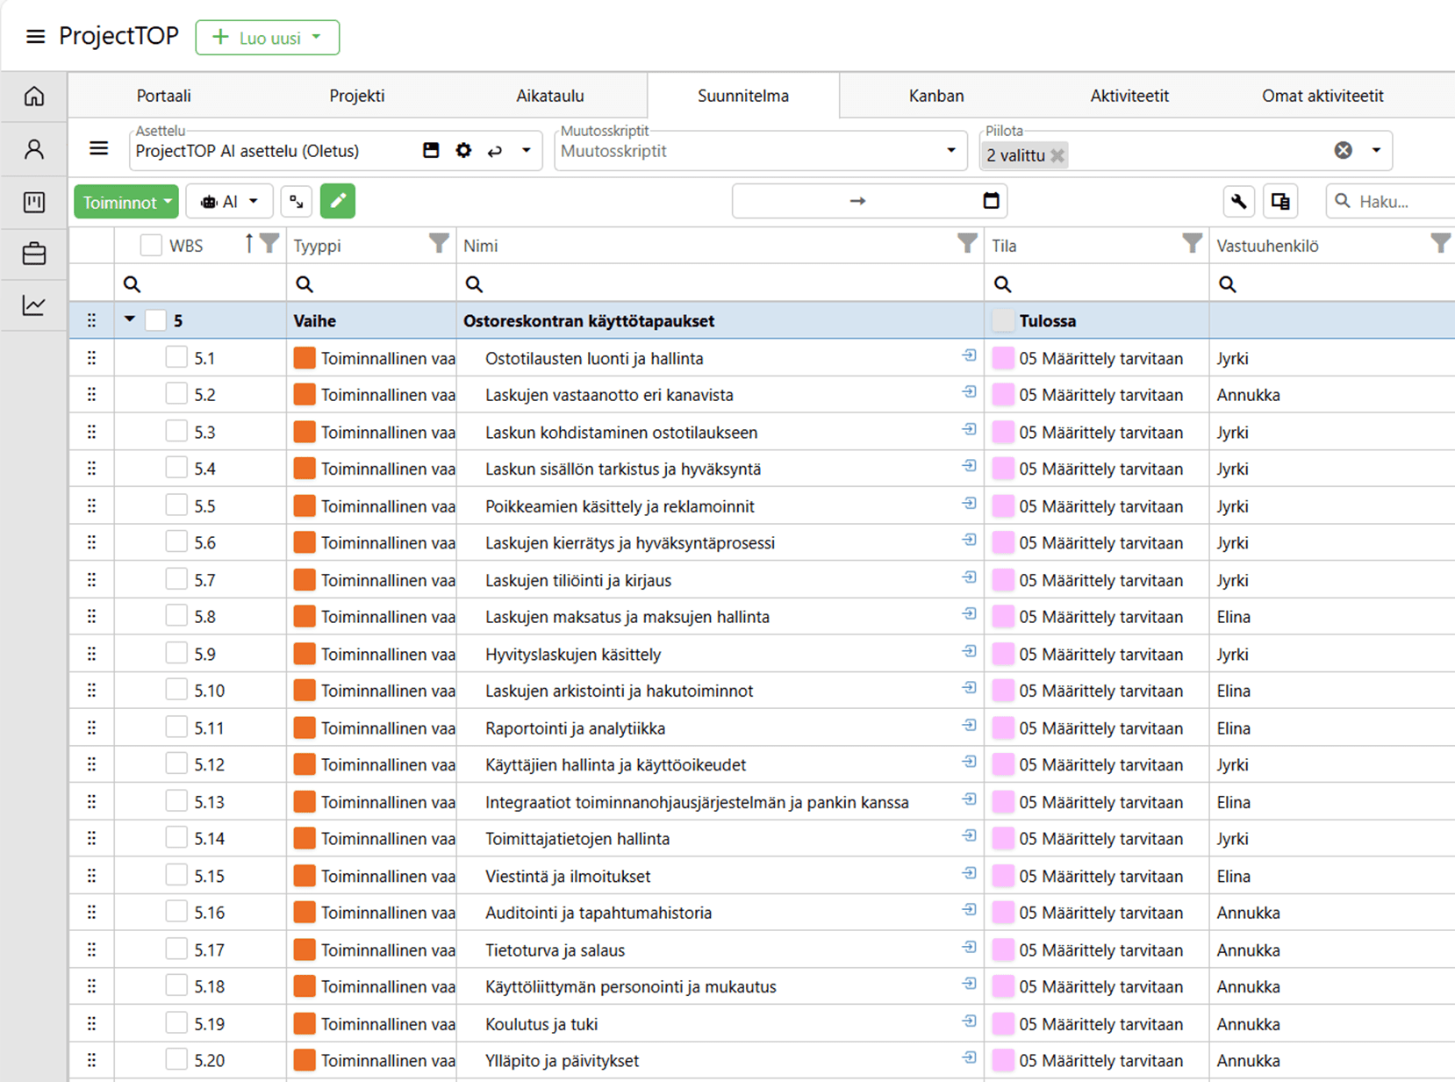Expand the AI dropdown button
Viewport: 1455px width, 1082px height.
coord(229,202)
